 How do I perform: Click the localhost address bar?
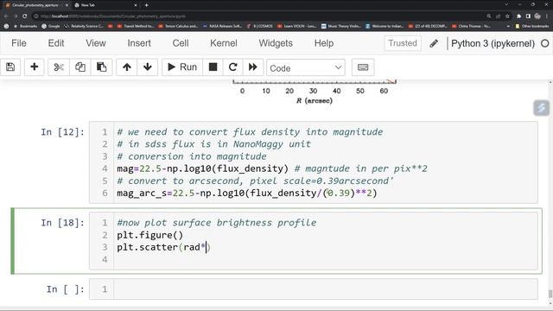coord(257,16)
